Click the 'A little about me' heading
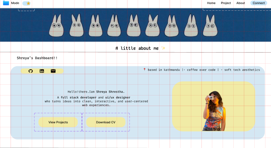271x148 pixels. click(137, 48)
